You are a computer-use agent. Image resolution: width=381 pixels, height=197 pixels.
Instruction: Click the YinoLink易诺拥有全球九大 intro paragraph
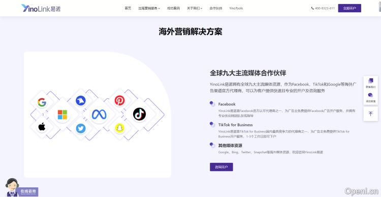coord(283,88)
